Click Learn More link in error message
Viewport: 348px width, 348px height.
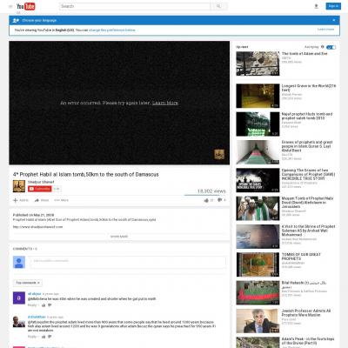(x=165, y=103)
